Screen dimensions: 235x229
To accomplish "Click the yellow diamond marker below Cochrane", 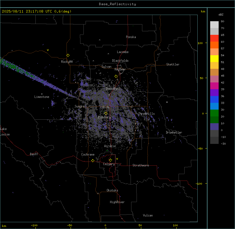I will click(x=93, y=160).
